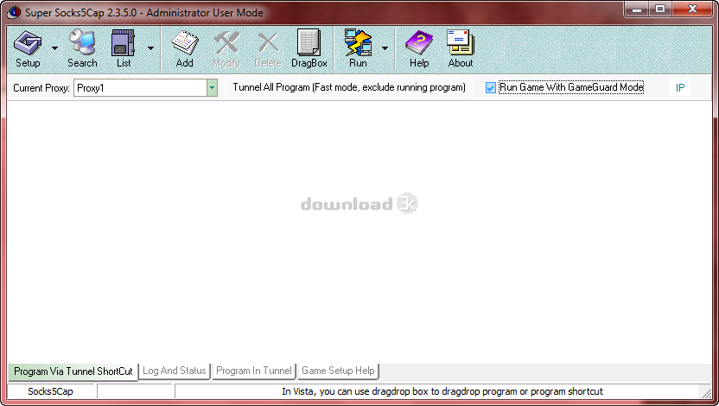Switch to Game Setup Help tab
Image resolution: width=719 pixels, height=406 pixels.
click(338, 371)
